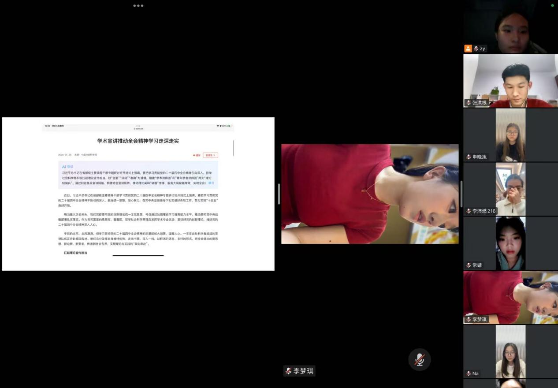Select the 常靖 participant video tile
This screenshot has height=388, width=558.
[510, 243]
